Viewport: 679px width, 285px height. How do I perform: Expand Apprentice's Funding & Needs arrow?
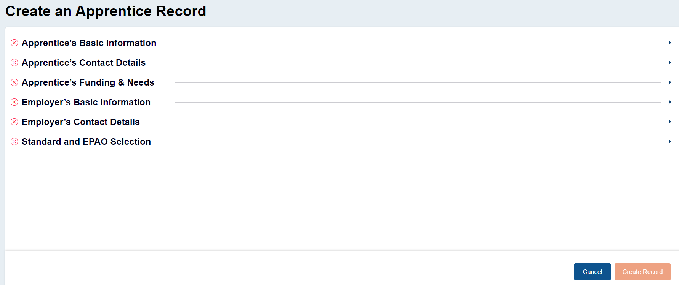tap(669, 82)
